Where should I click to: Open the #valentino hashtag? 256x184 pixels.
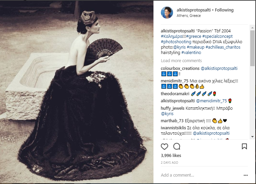(191, 52)
